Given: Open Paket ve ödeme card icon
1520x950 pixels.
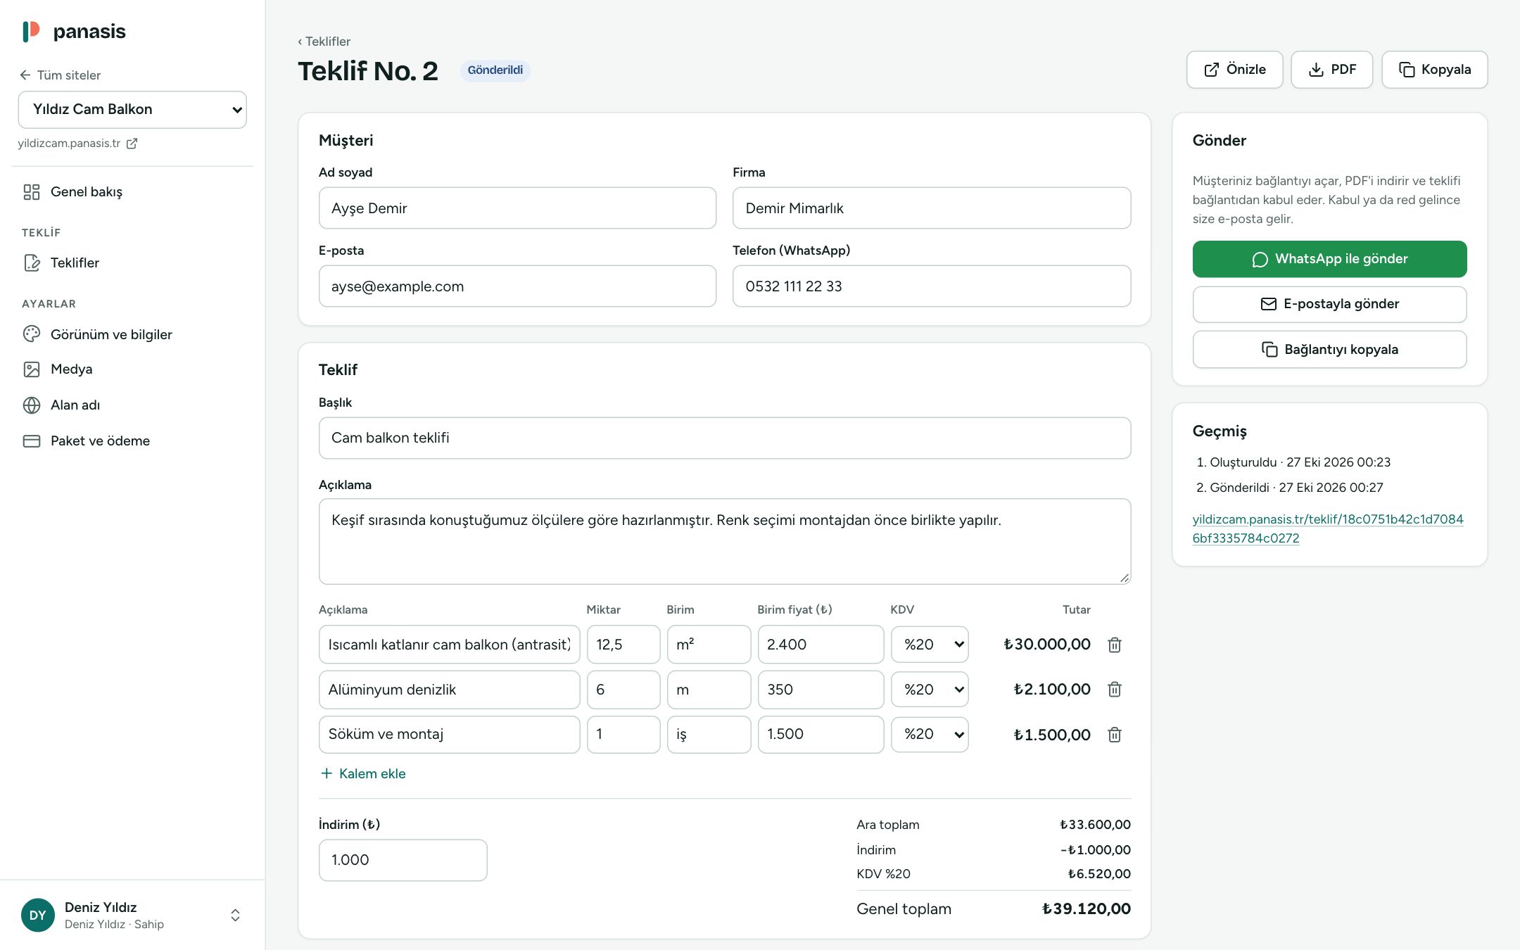Looking at the screenshot, I should pos(32,441).
